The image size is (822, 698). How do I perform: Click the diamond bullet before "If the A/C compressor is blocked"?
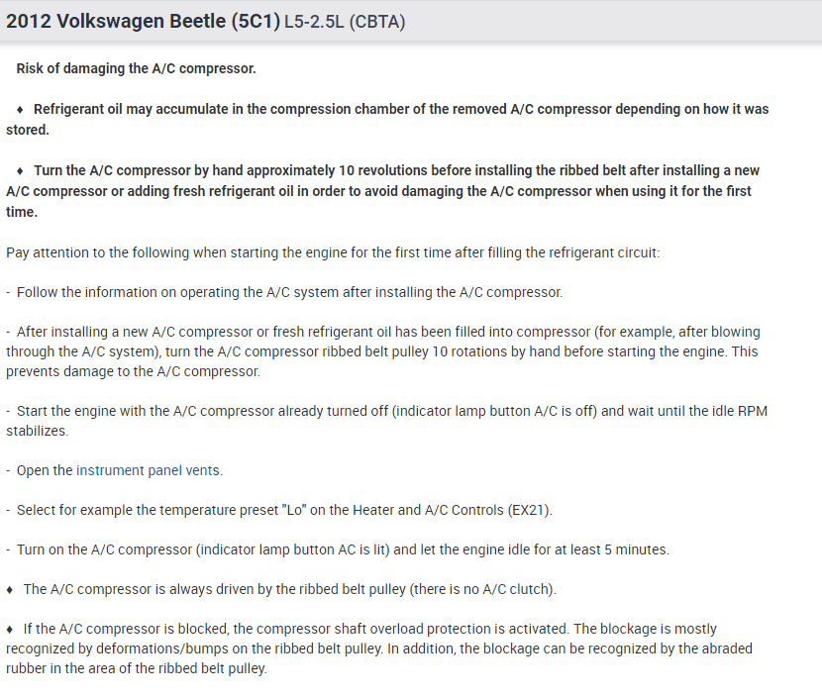[x=10, y=630]
